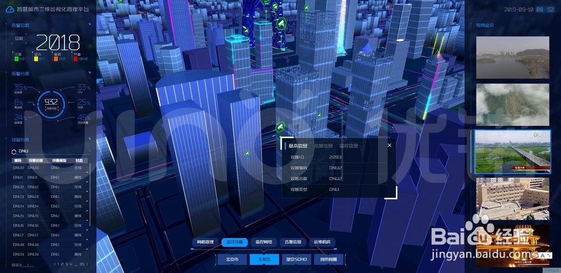
Task: Click the 45% statistic value
Action: click(x=84, y=118)
